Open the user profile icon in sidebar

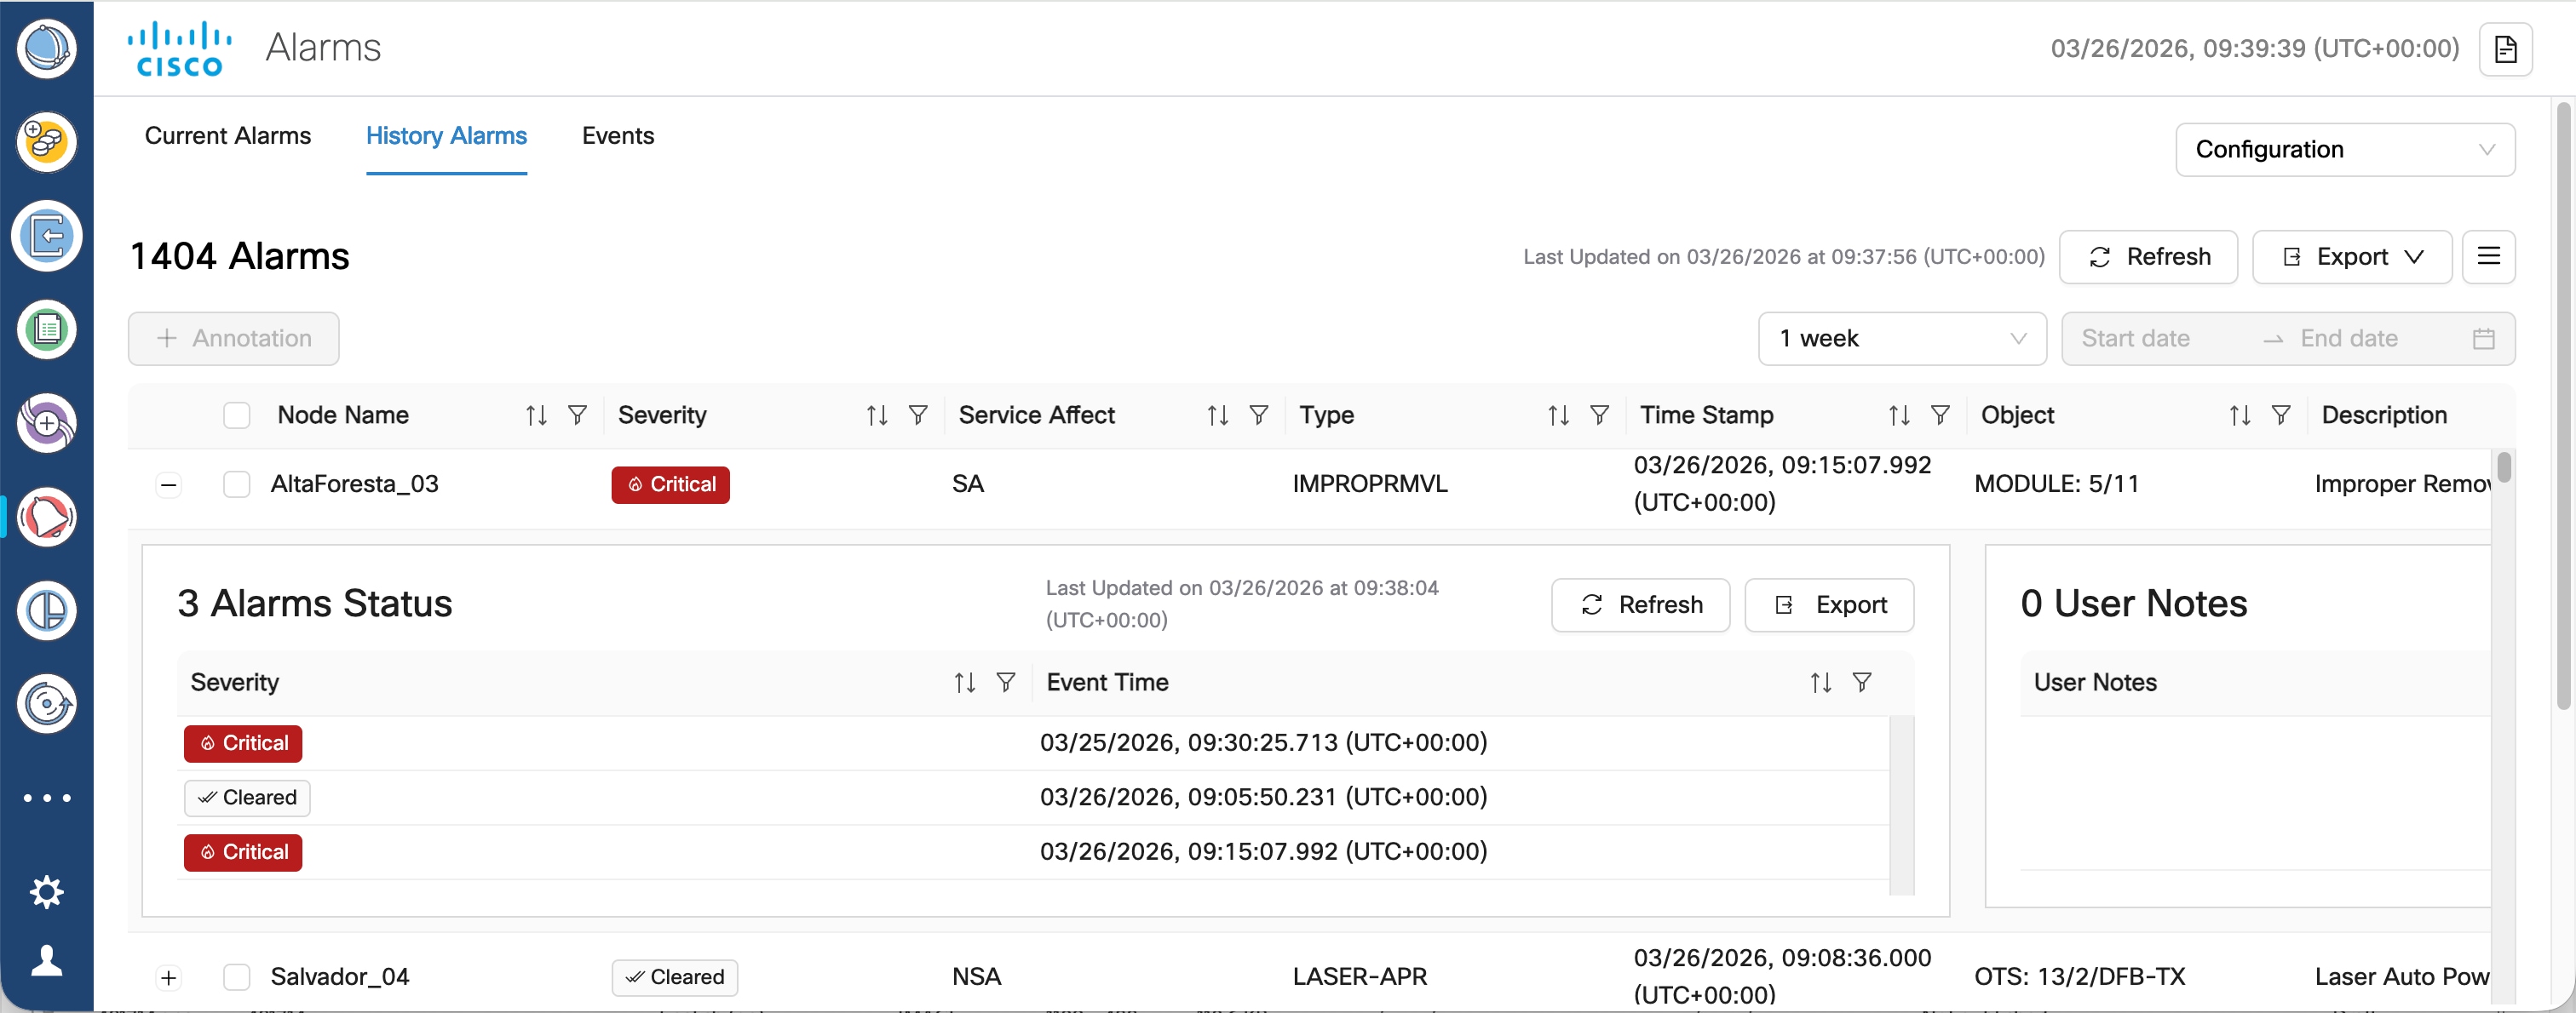[47, 959]
